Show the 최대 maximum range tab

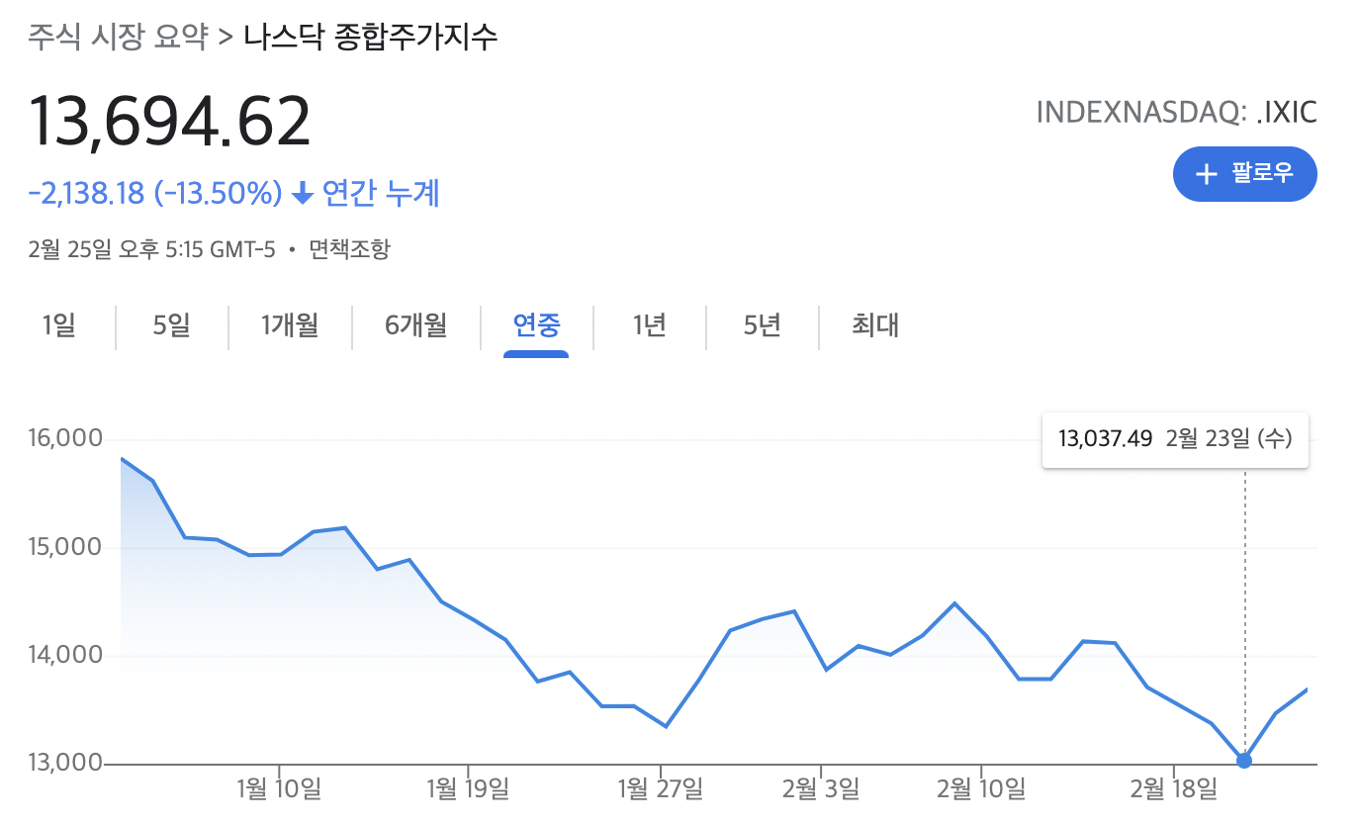coord(875,325)
